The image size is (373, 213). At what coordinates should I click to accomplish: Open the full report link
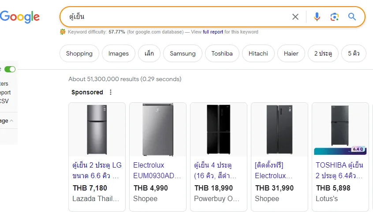point(213,32)
